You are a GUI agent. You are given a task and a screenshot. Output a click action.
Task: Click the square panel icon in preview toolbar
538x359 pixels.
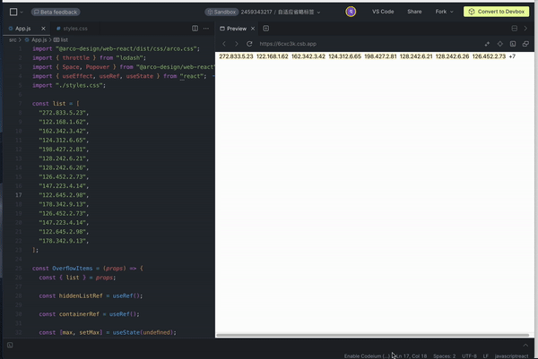coord(513,44)
